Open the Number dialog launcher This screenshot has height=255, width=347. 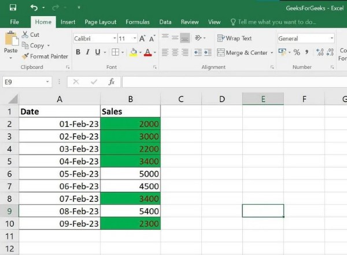(x=332, y=67)
